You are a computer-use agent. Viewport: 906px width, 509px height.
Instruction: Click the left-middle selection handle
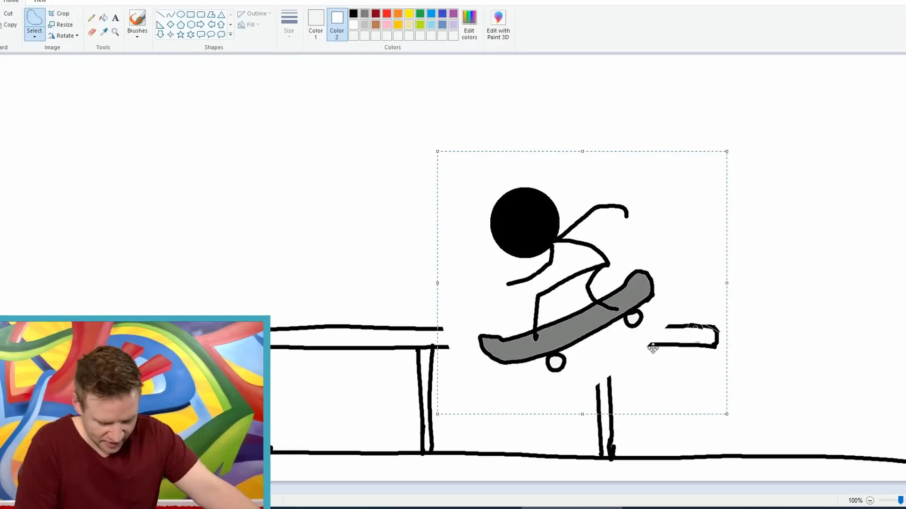[x=437, y=283]
